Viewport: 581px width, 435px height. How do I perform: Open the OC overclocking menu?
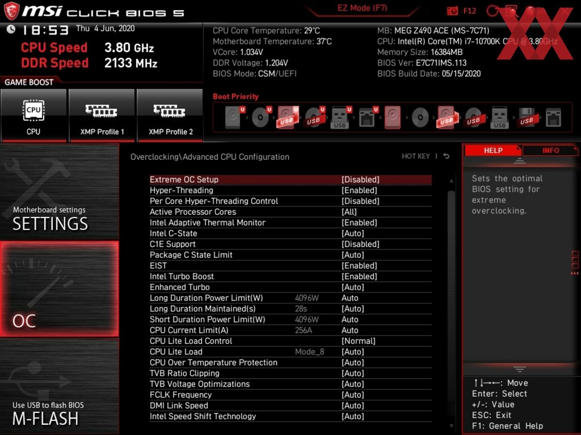coord(59,289)
